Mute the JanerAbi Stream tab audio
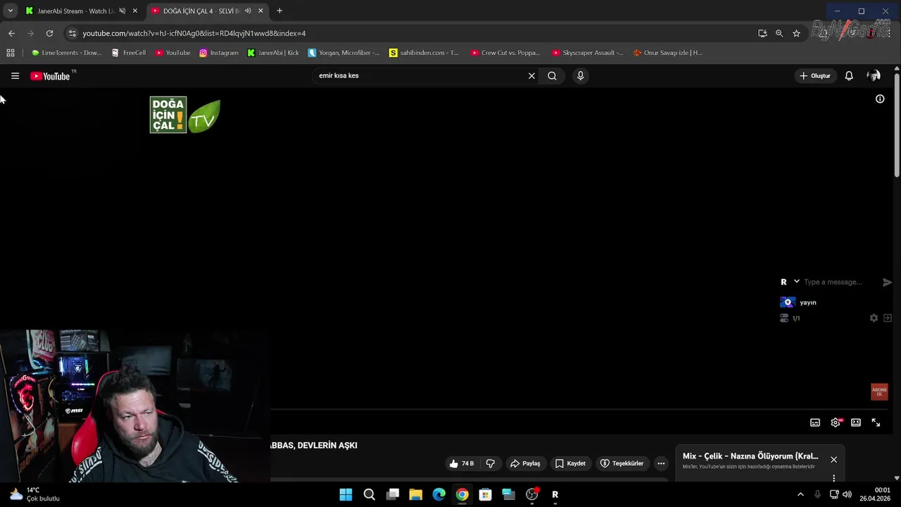901x507 pixels. pyautogui.click(x=122, y=11)
